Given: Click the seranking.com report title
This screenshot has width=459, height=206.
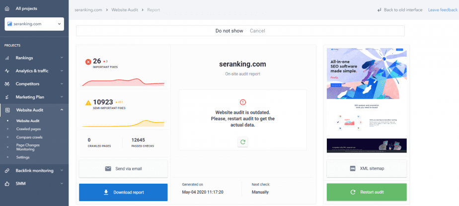Looking at the screenshot, I should tap(243, 65).
